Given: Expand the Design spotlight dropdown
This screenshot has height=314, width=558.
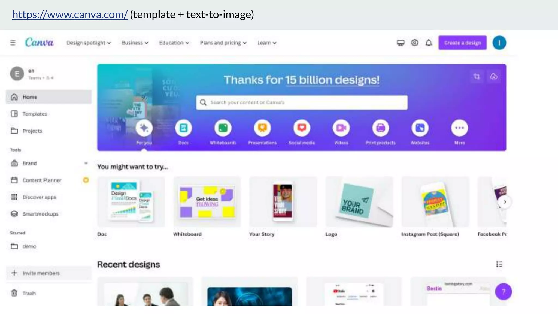Looking at the screenshot, I should coord(89,43).
